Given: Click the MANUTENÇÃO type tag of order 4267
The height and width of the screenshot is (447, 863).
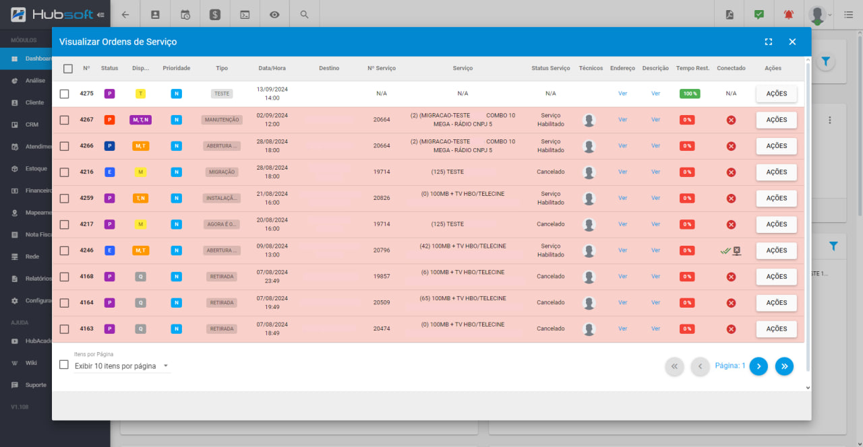Looking at the screenshot, I should (x=222, y=120).
